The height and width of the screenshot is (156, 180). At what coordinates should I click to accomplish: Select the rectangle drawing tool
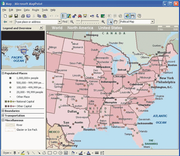click(50, 153)
